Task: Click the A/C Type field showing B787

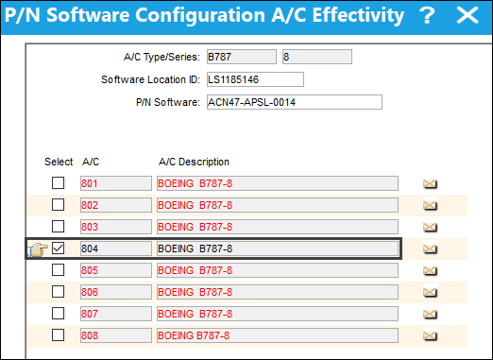Action: pos(242,57)
